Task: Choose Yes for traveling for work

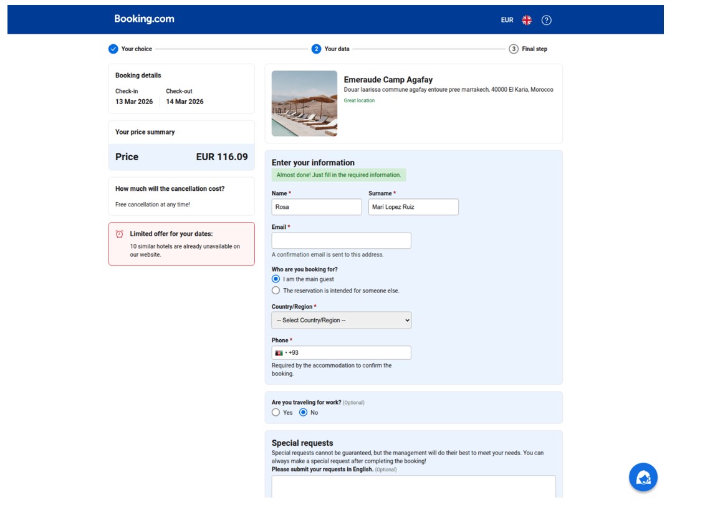Action: coord(276,412)
